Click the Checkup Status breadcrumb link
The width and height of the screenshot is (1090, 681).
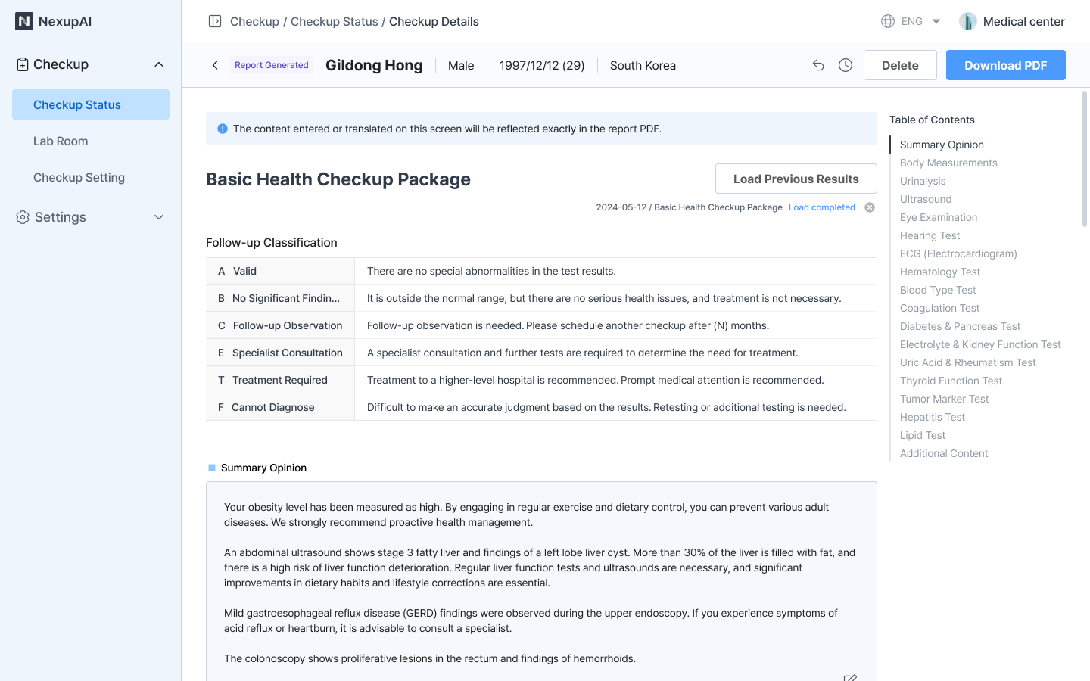point(334,21)
